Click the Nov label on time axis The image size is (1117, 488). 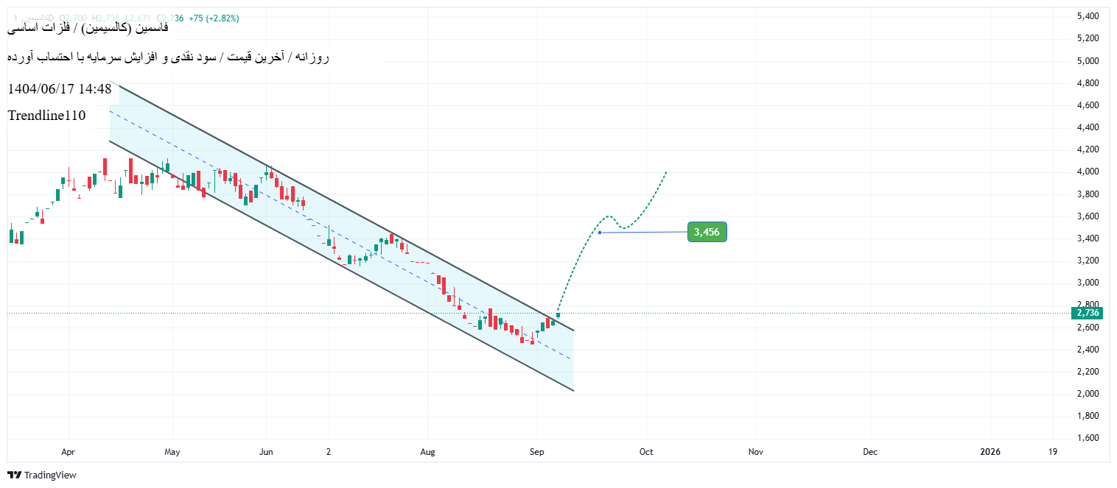point(755,452)
